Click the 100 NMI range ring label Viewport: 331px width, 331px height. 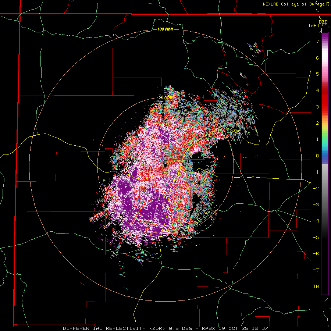[165, 29]
